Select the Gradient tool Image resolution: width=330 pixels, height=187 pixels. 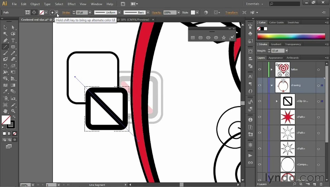pyautogui.click(x=13, y=85)
